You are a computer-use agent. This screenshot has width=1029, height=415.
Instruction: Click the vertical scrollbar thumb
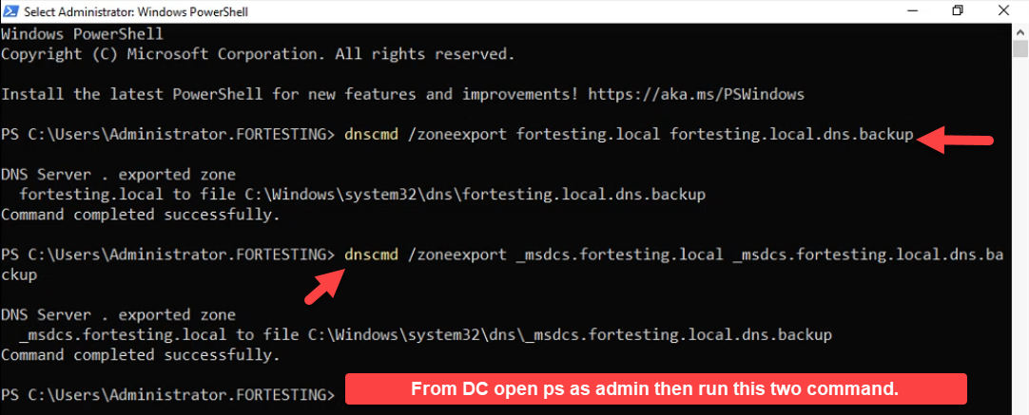[1020, 48]
